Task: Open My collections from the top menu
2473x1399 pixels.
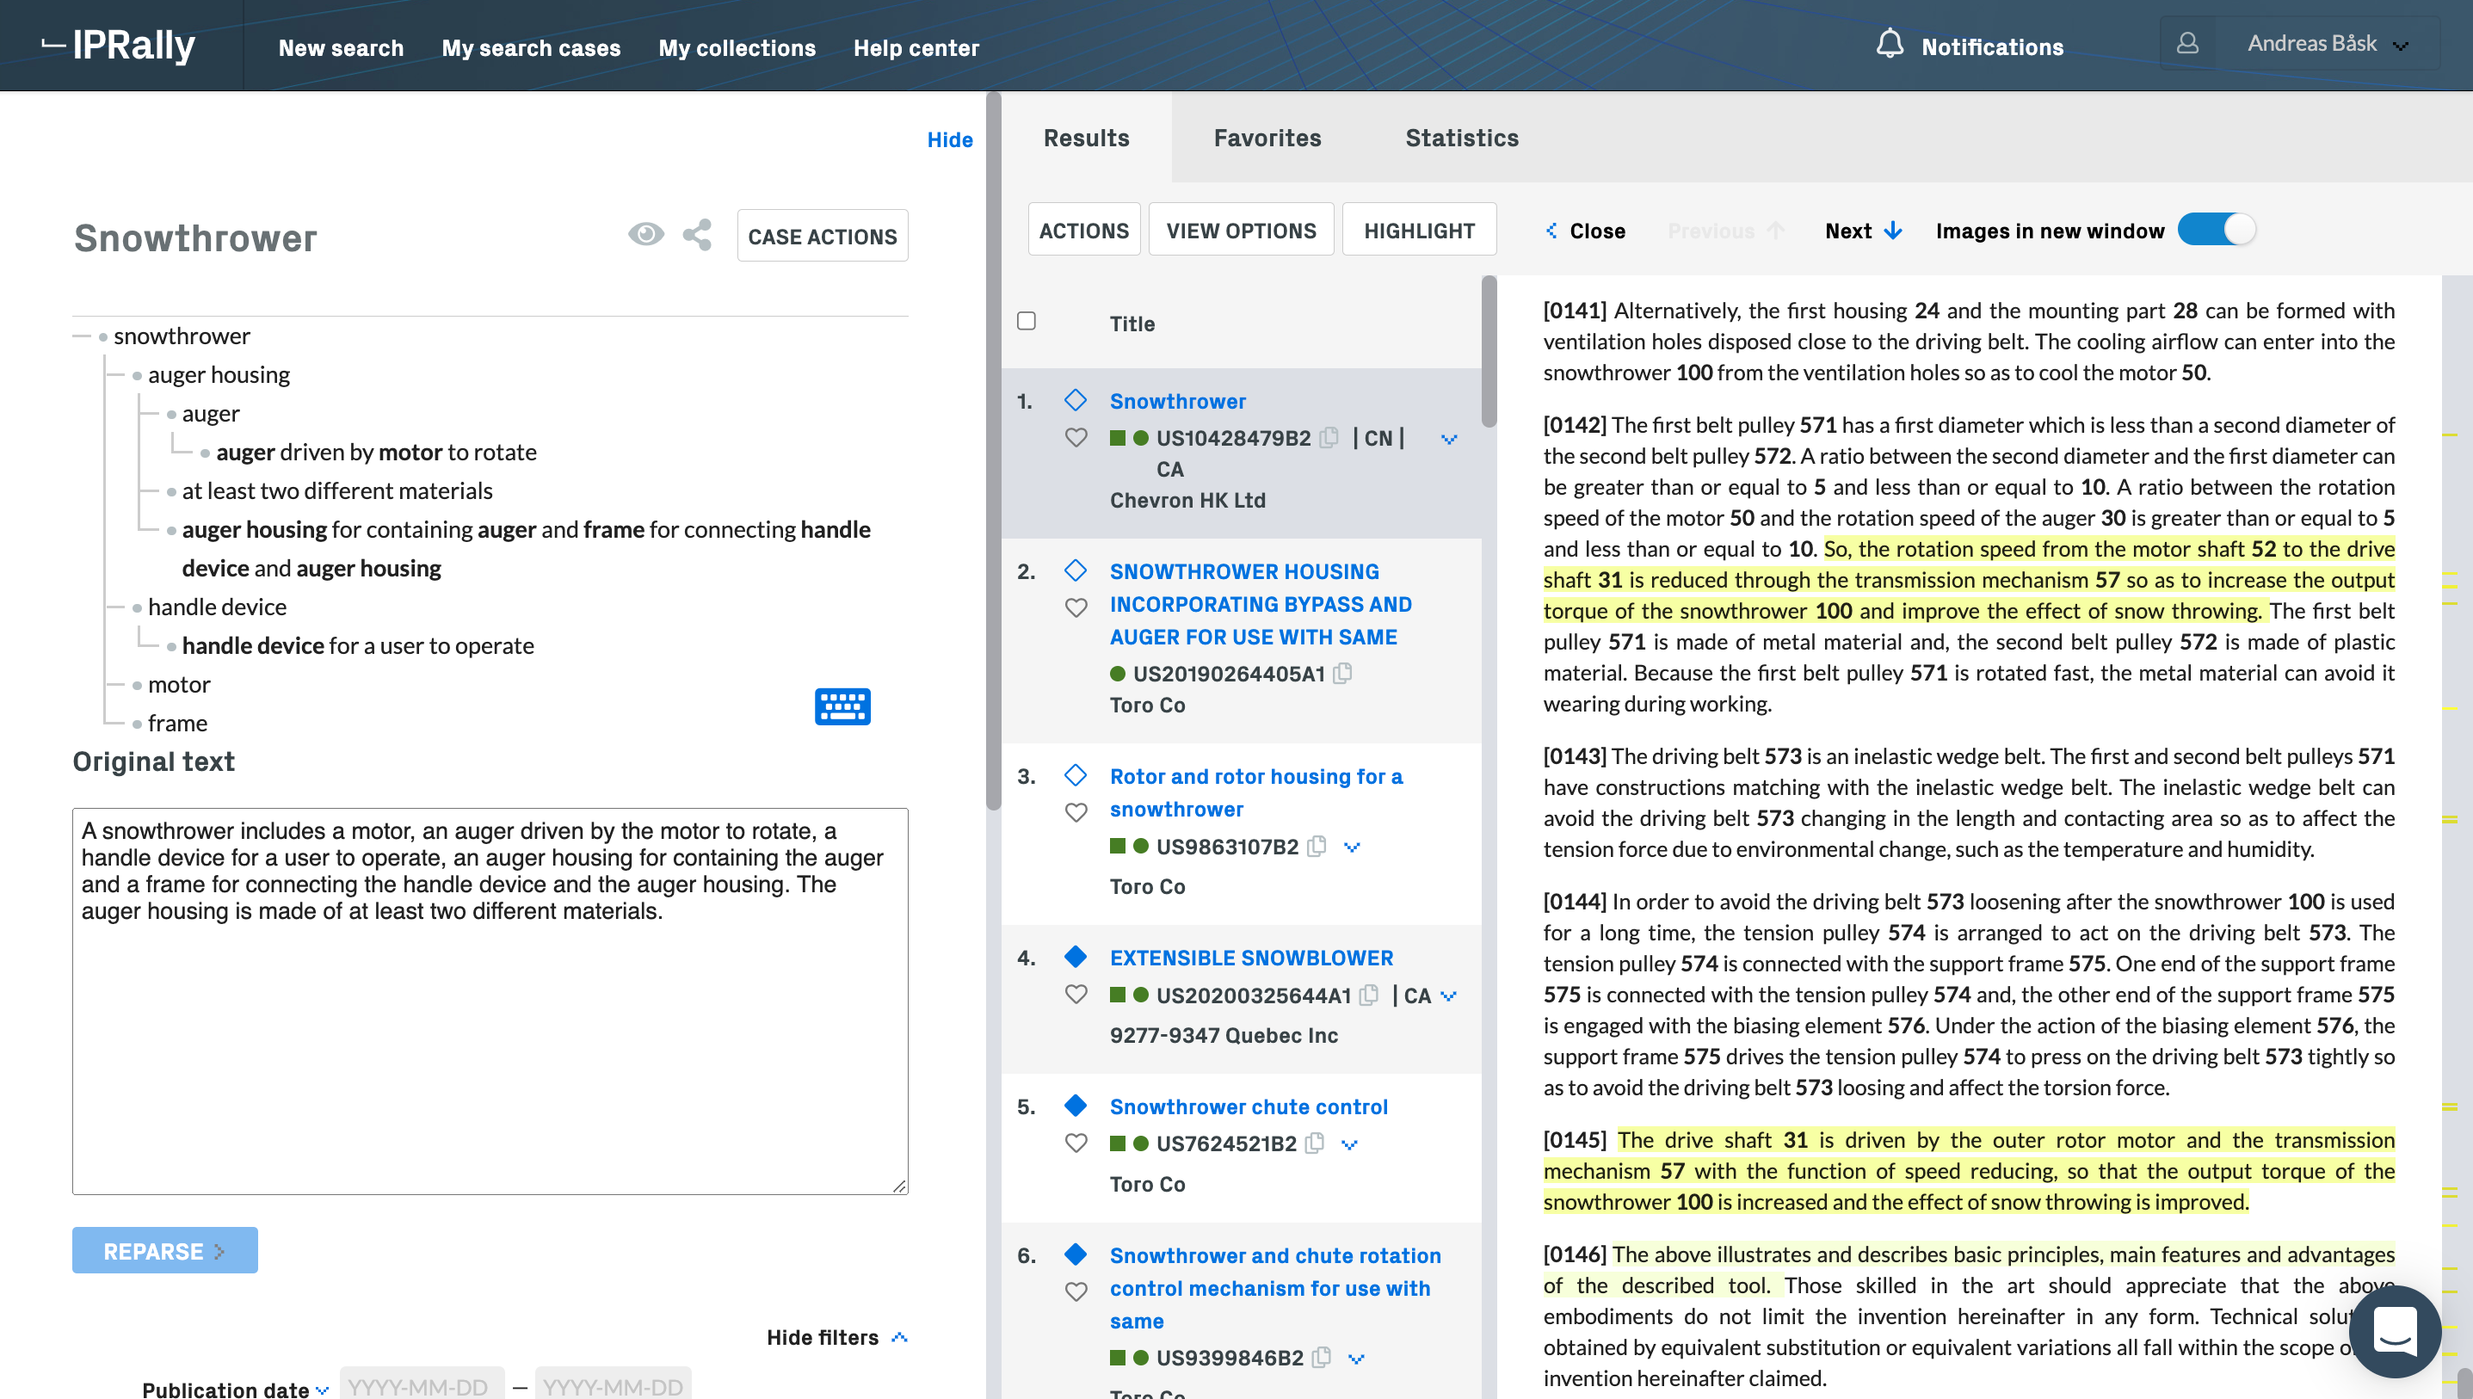Action: pyautogui.click(x=736, y=47)
